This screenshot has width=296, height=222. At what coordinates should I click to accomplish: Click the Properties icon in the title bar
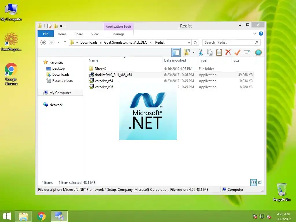point(49,26)
